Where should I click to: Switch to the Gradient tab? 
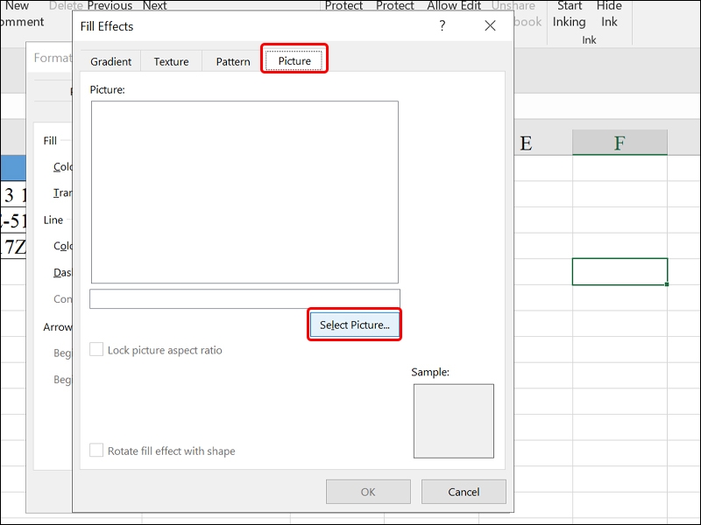(110, 61)
